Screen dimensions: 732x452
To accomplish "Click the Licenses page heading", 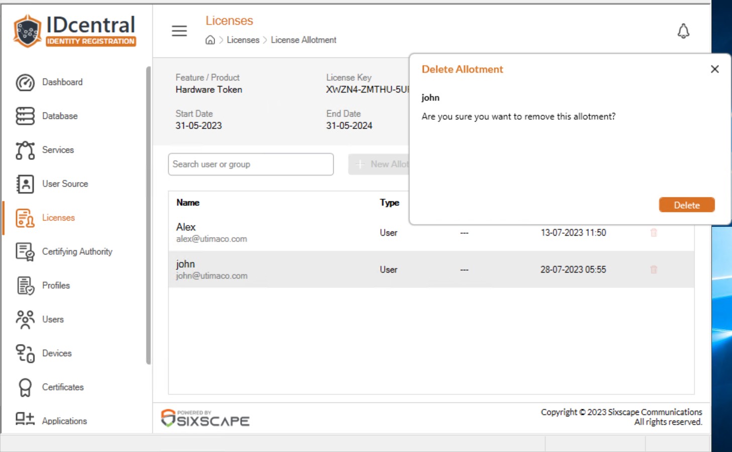I will [229, 21].
